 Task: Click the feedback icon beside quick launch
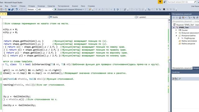(165, 2)
